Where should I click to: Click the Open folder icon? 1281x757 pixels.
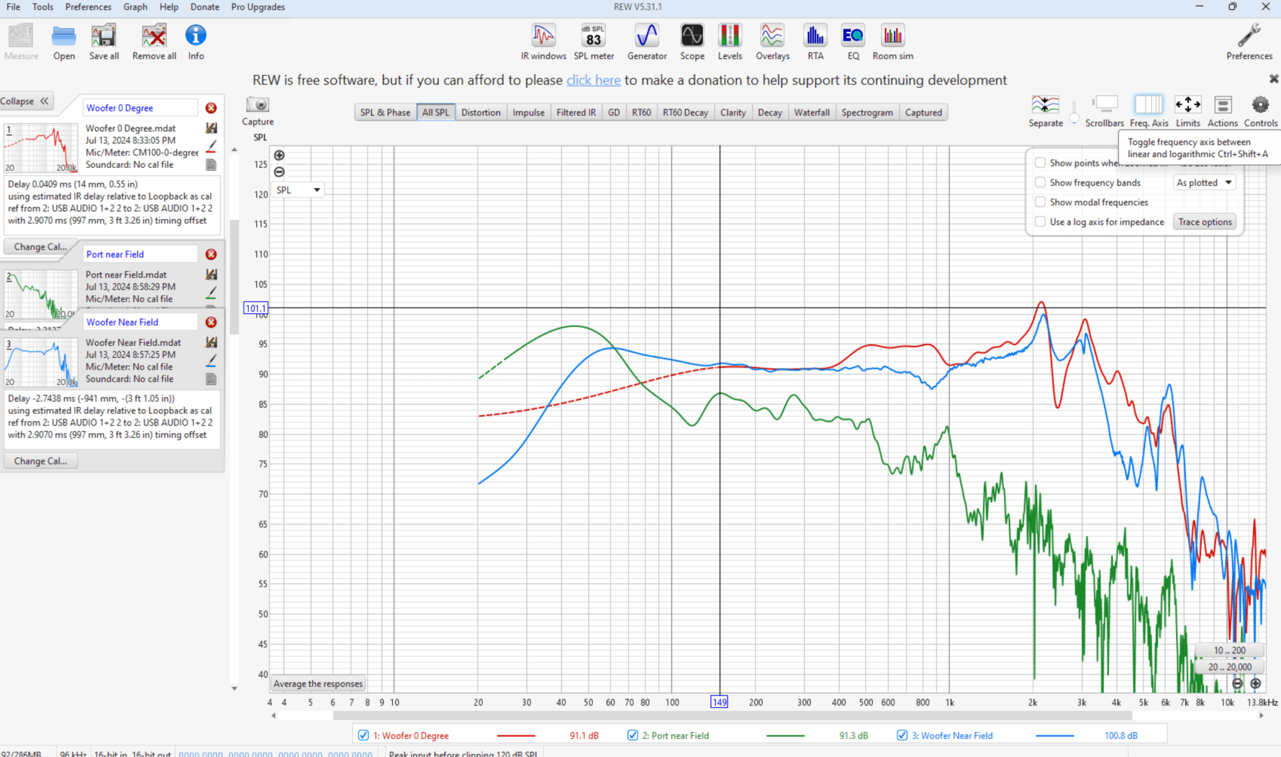(x=64, y=41)
